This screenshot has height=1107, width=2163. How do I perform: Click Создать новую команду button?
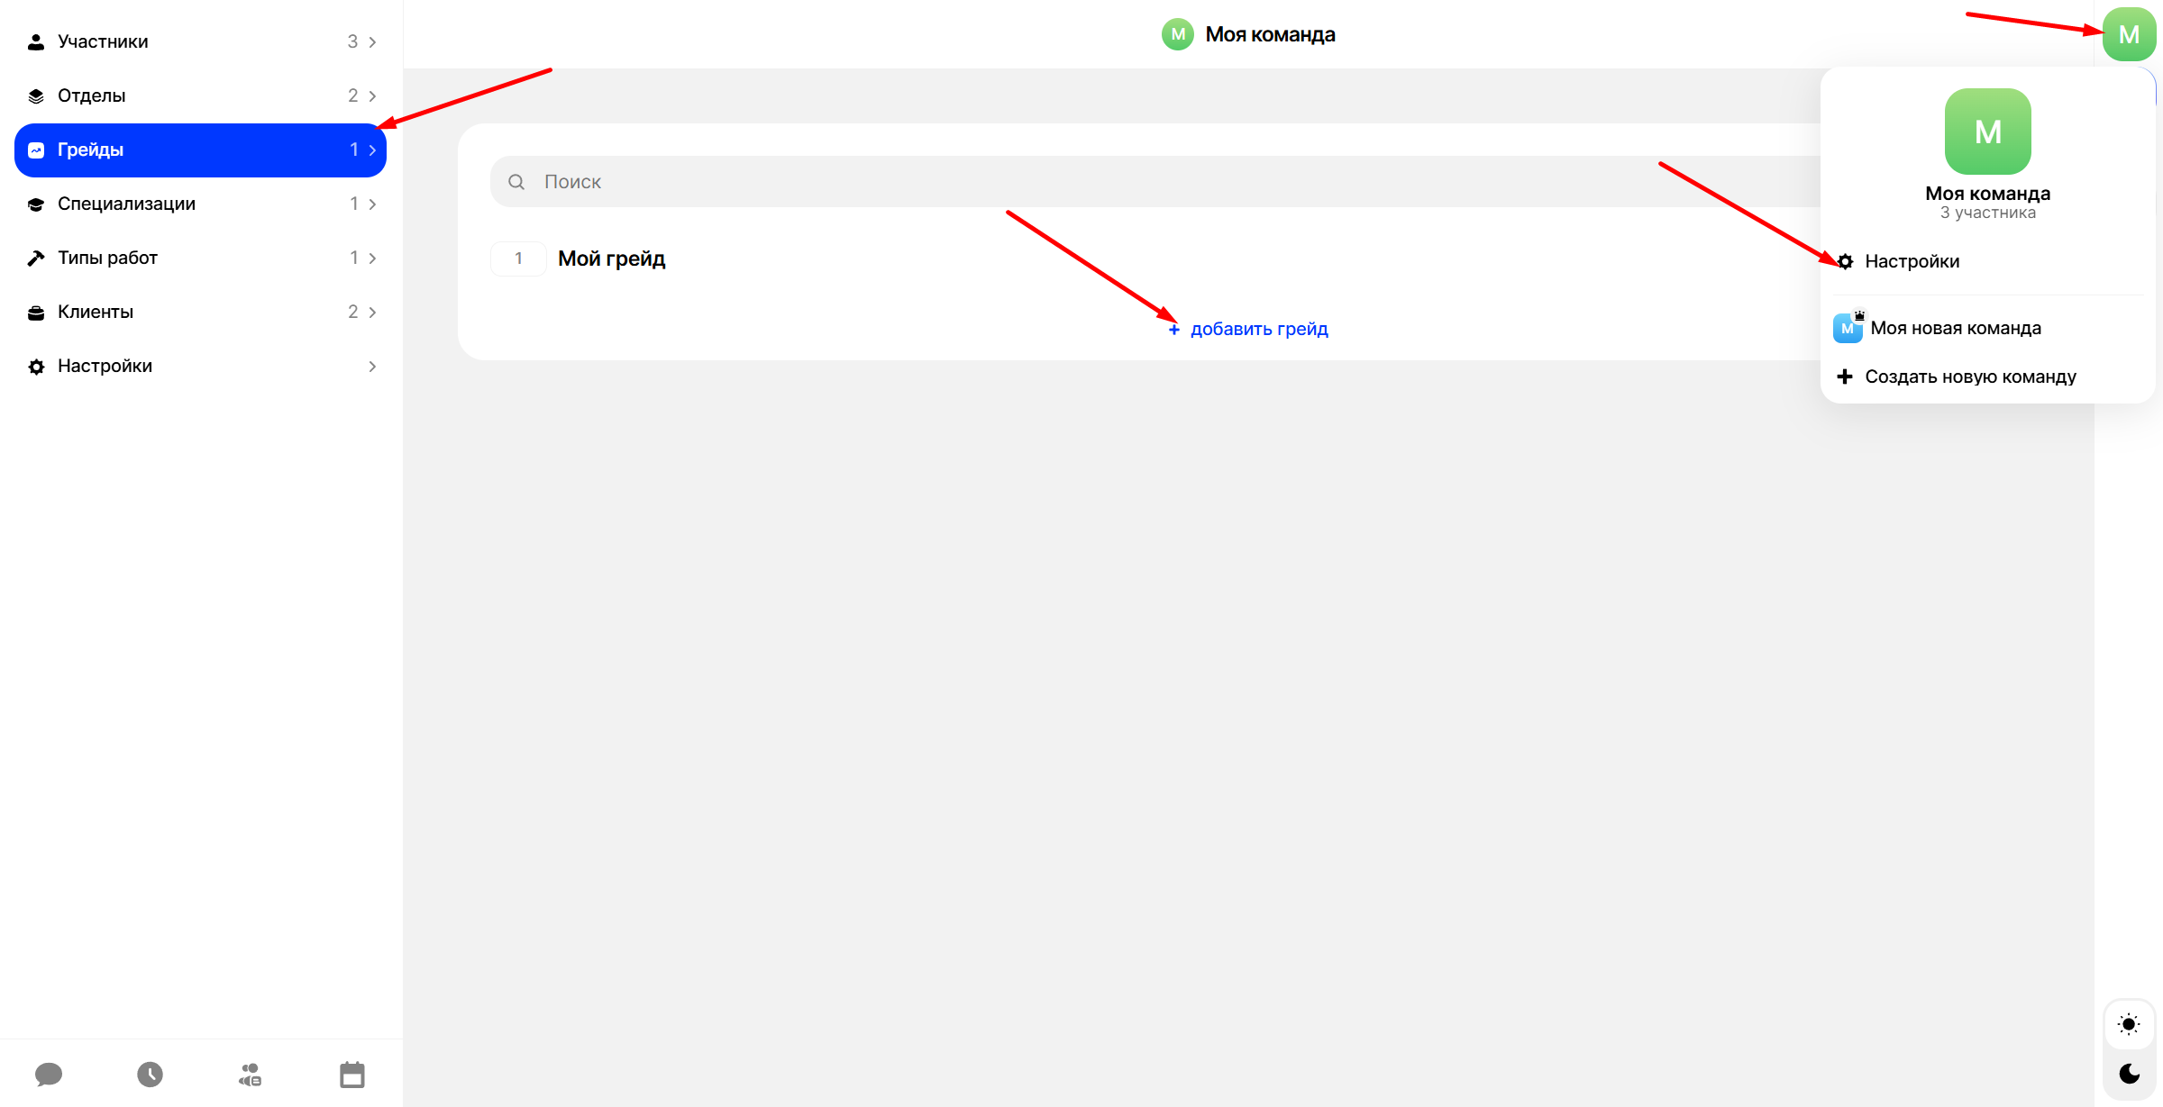tap(1970, 377)
